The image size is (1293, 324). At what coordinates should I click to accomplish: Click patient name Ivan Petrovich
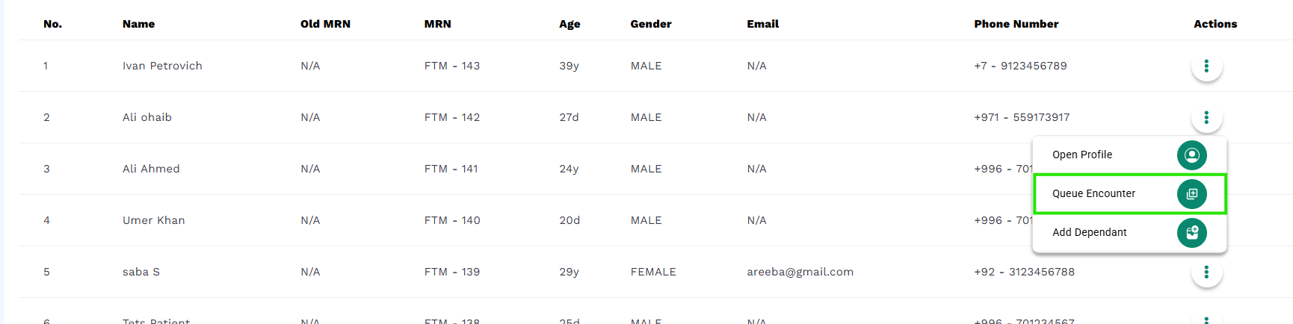coord(162,66)
